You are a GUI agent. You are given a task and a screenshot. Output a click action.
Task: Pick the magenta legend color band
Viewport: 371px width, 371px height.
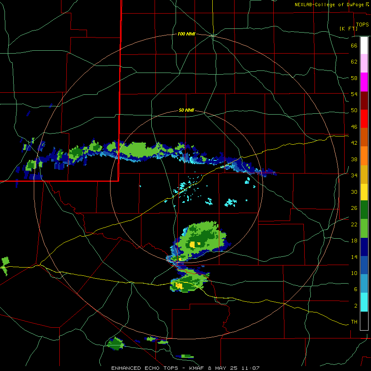364,82
